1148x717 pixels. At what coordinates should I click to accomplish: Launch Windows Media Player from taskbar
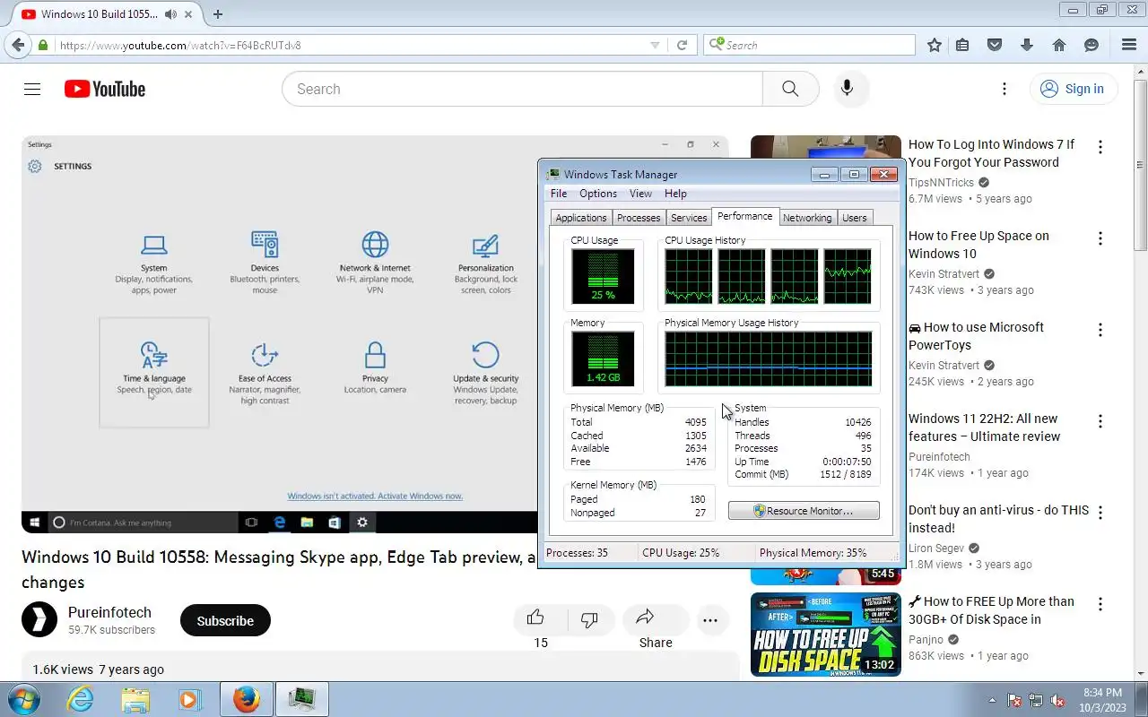click(189, 699)
